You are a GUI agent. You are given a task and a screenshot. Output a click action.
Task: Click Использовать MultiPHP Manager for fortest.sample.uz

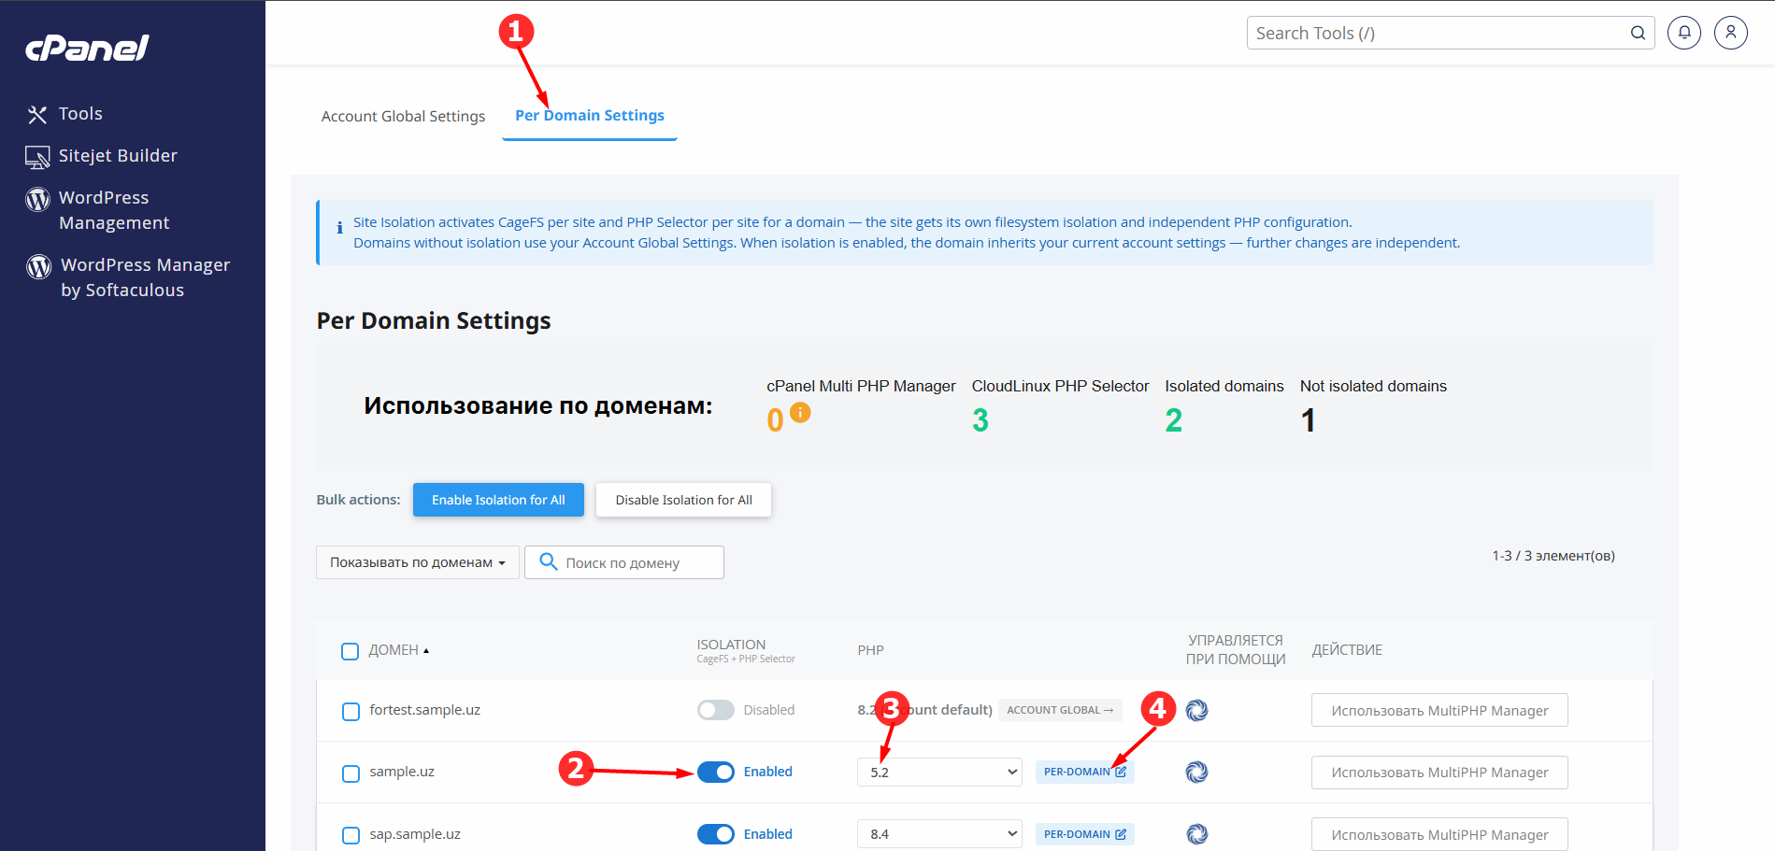point(1439,710)
